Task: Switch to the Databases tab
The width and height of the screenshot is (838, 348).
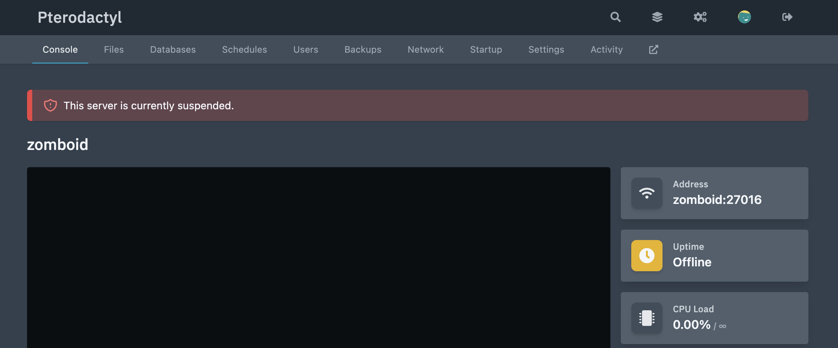Action: (173, 49)
